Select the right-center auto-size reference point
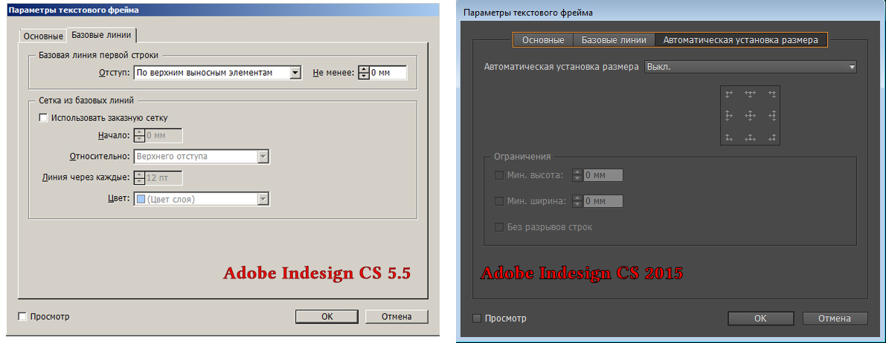 pyautogui.click(x=772, y=116)
